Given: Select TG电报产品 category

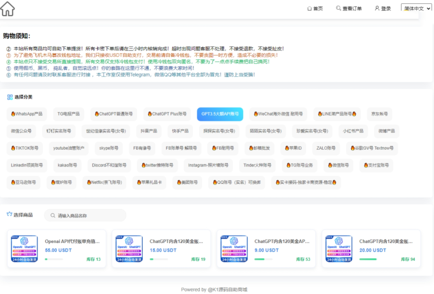Looking at the screenshot, I should point(69,114).
